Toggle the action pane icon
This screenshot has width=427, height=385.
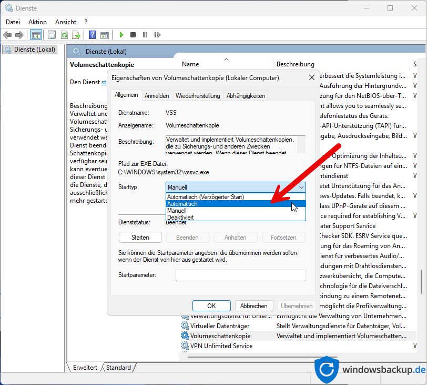pyautogui.click(x=105, y=35)
